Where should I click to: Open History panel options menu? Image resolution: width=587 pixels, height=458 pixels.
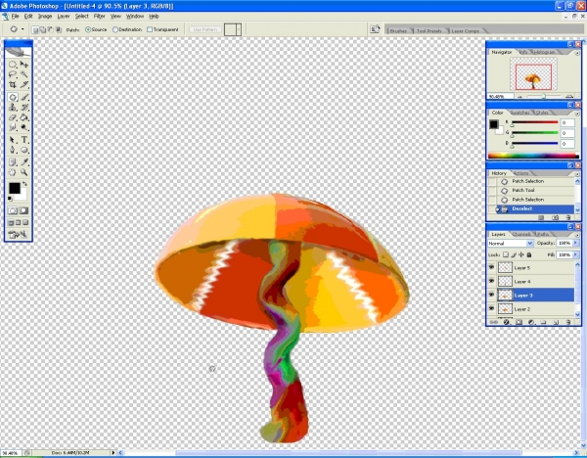point(577,174)
